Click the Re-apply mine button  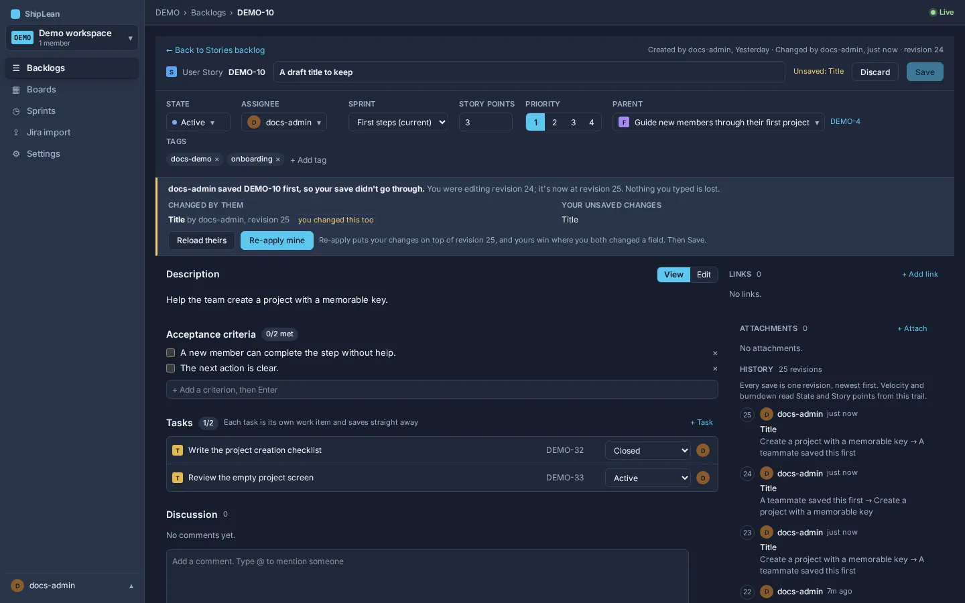277,241
